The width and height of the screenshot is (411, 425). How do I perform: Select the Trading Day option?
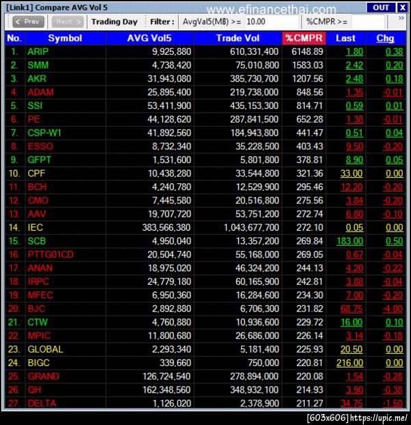pos(114,22)
